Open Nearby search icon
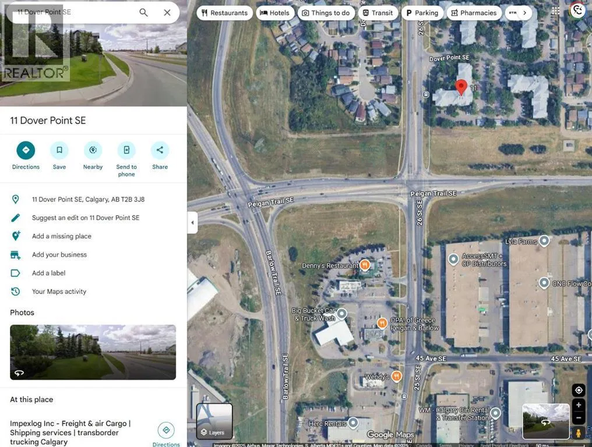 (x=93, y=150)
